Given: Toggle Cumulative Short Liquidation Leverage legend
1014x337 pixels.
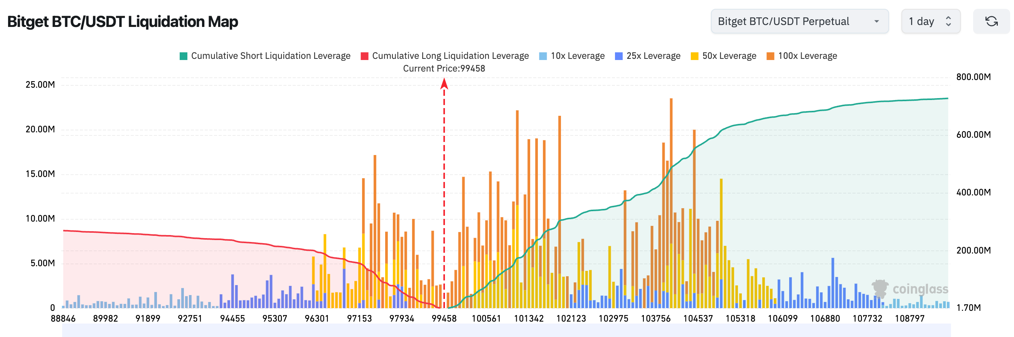Looking at the screenshot, I should (265, 56).
